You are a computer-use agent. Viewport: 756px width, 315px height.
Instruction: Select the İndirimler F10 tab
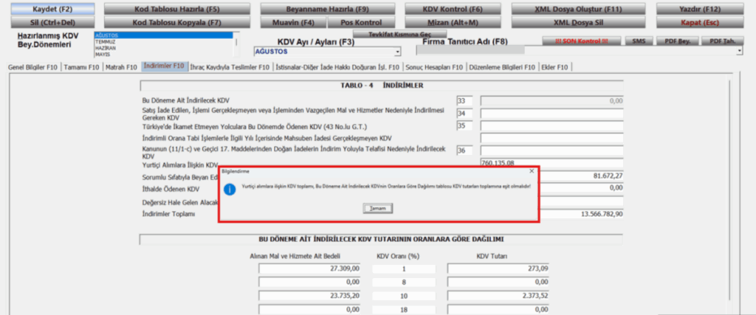click(x=164, y=66)
